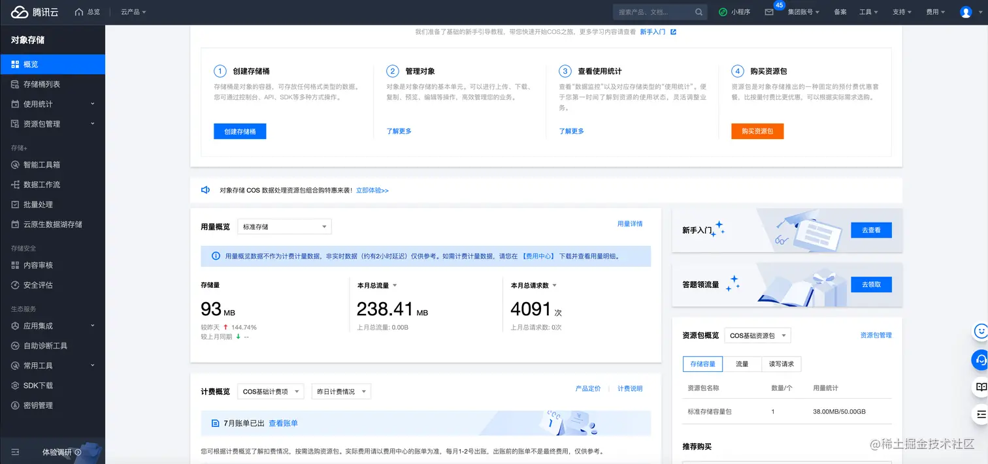Click the 去查看 button
This screenshot has width=988, height=464.
(x=871, y=230)
